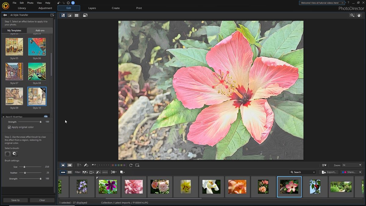
Task: Open the Layers tab at the top
Action: (92, 8)
